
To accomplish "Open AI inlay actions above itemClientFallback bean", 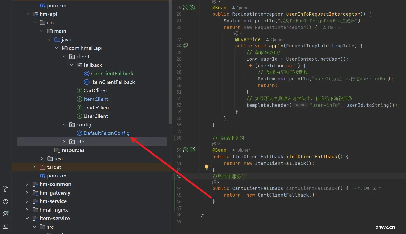I will click(x=216, y=144).
